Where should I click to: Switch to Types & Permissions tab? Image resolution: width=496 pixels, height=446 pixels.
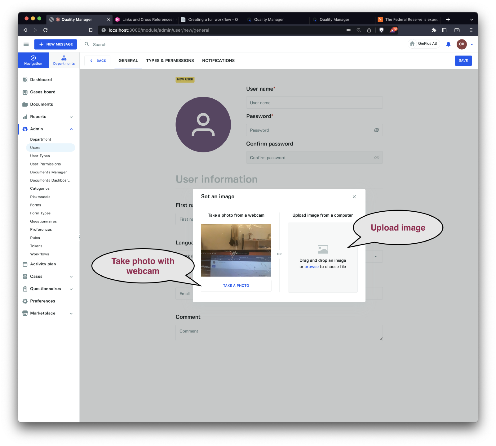(x=170, y=61)
